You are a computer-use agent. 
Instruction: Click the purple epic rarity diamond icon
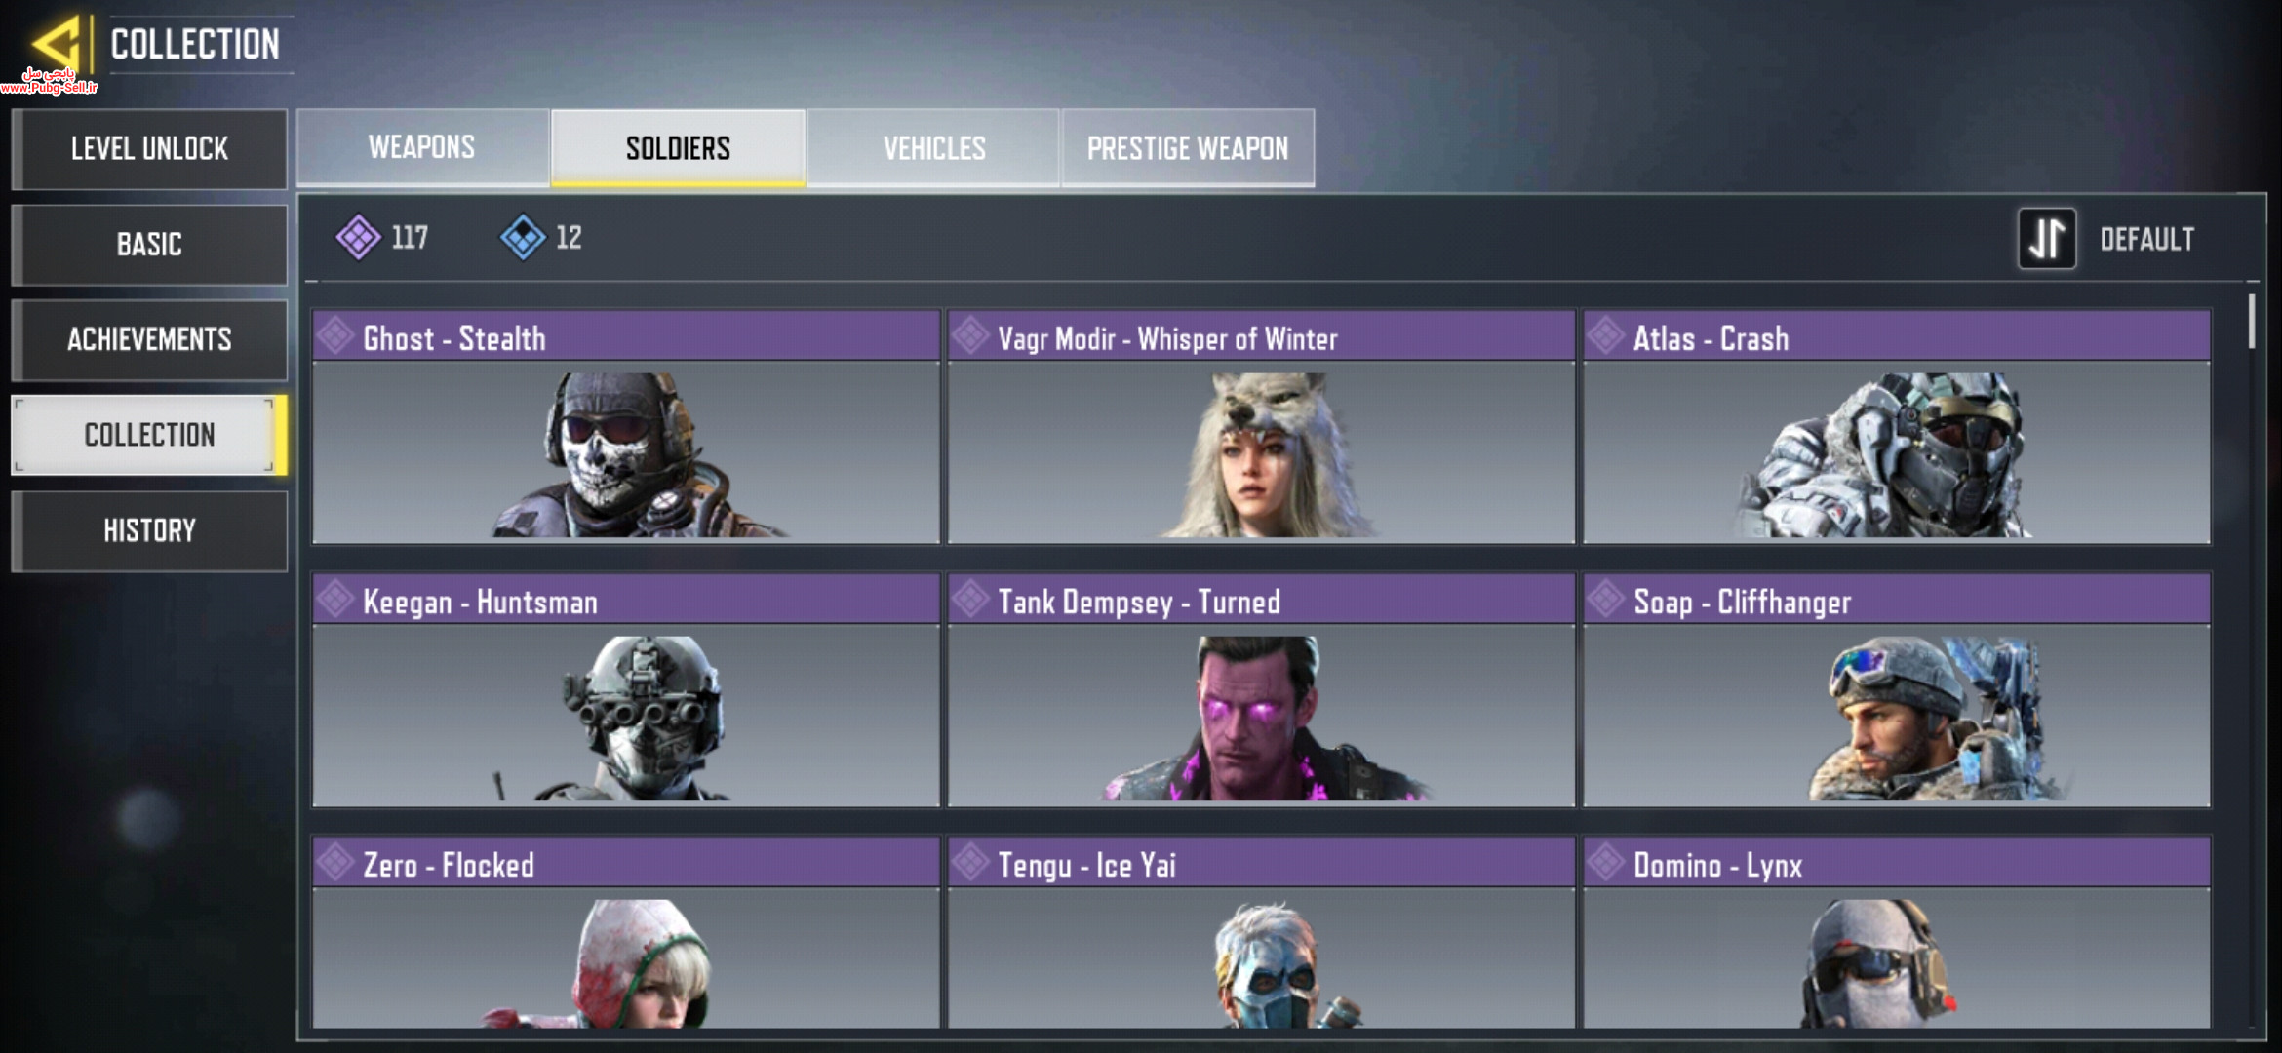[x=359, y=237]
